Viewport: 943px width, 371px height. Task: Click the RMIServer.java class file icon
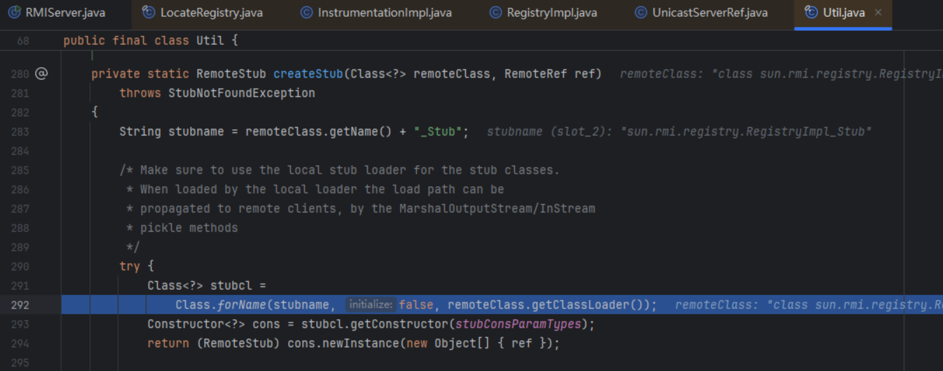[x=15, y=12]
